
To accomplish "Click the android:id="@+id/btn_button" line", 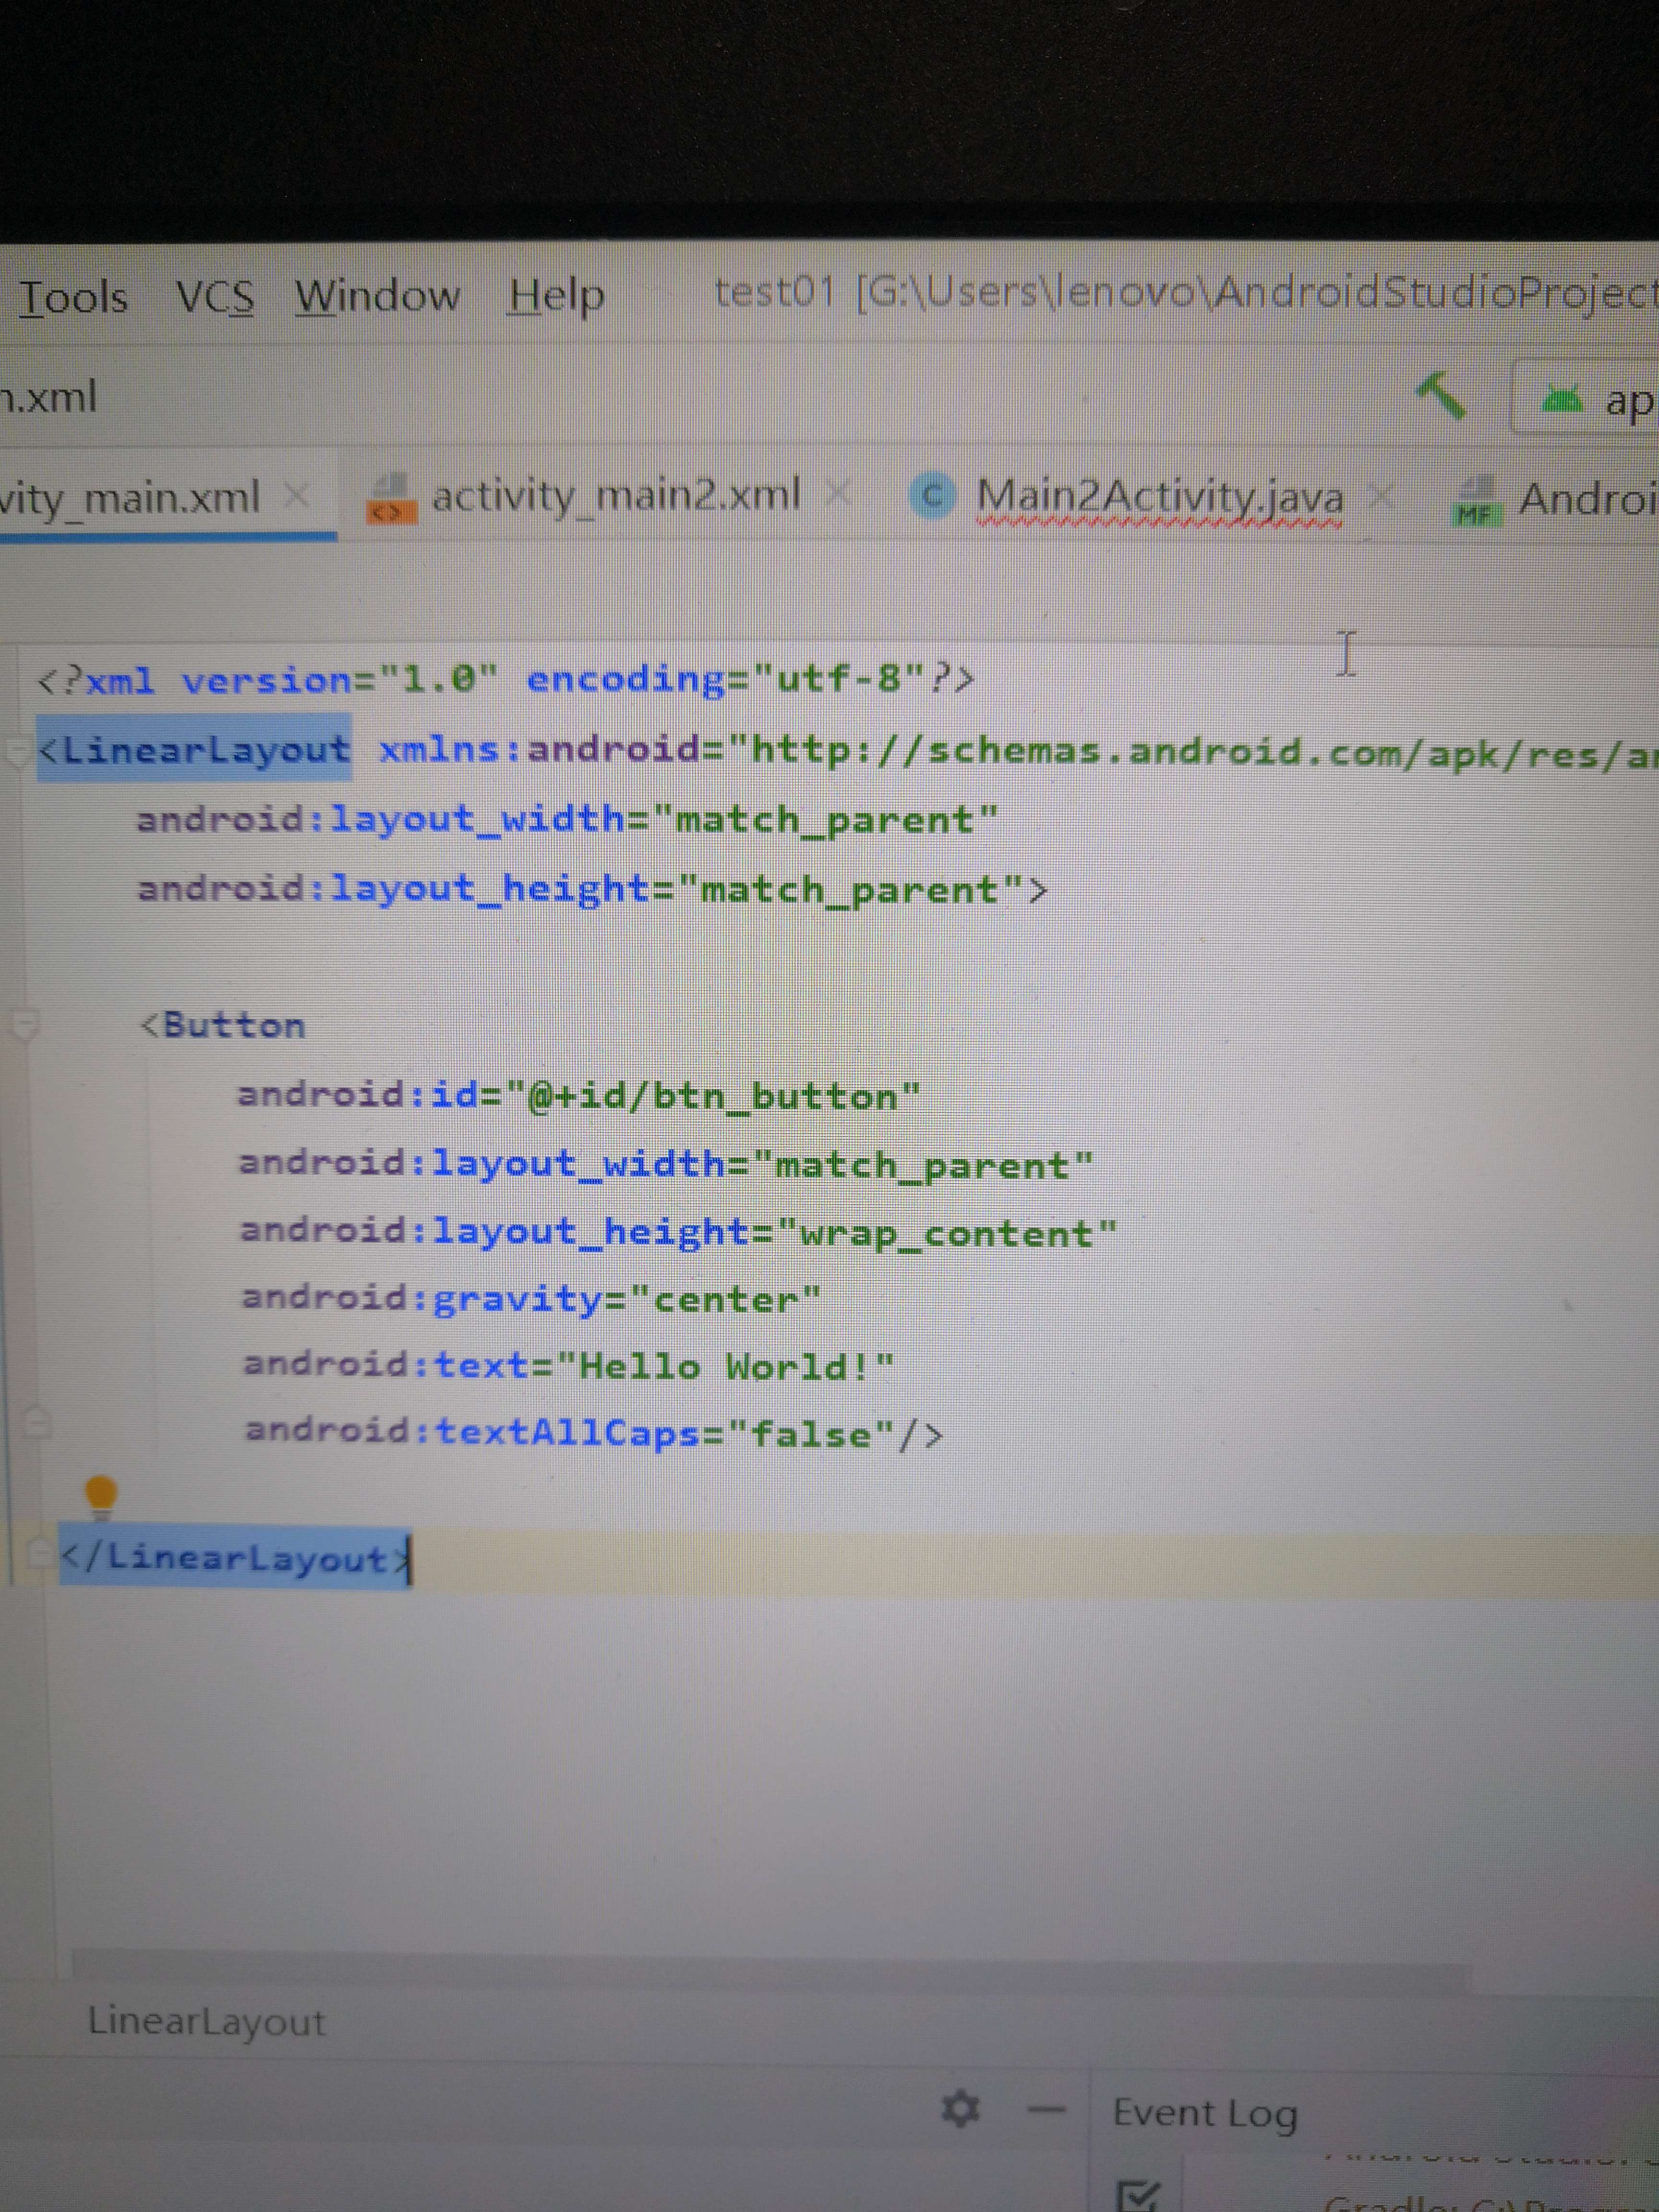I will pyautogui.click(x=578, y=1096).
